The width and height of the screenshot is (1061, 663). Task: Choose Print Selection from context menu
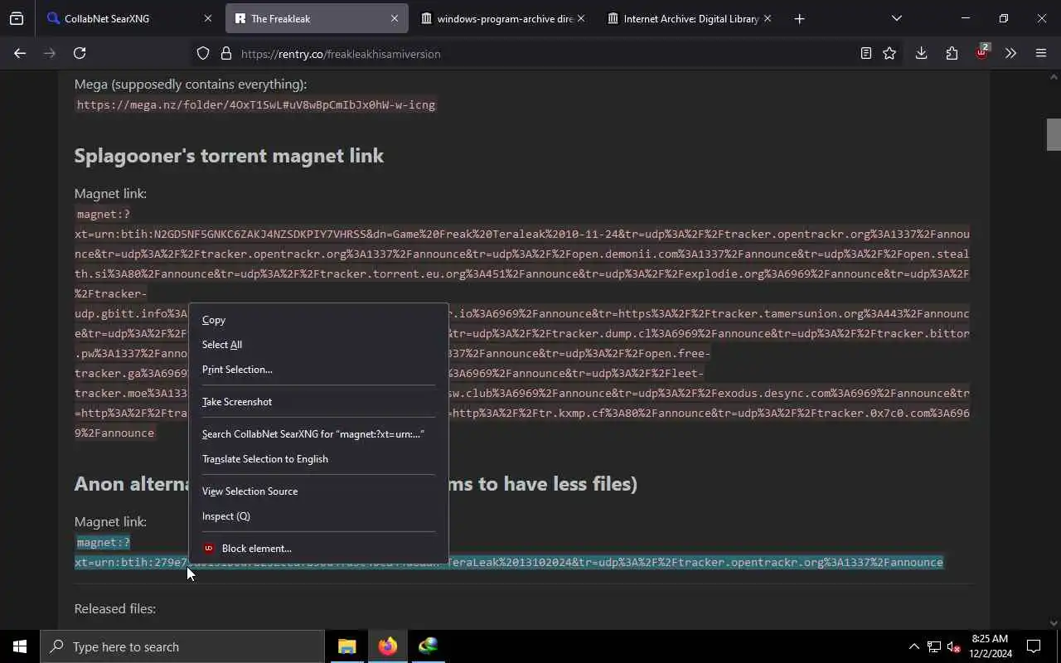point(318,370)
